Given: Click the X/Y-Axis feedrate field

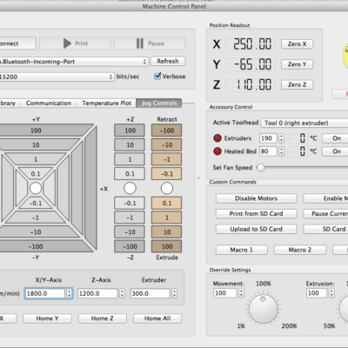Looking at the screenshot, I should (45, 293).
